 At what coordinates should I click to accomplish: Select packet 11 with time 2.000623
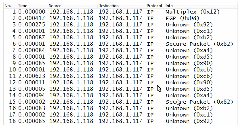click(120, 76)
